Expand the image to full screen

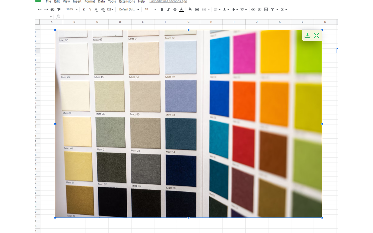[316, 35]
